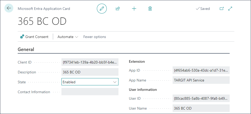This screenshot has width=251, height=114.
Task: Click the Description label
Action: [x=27, y=72]
